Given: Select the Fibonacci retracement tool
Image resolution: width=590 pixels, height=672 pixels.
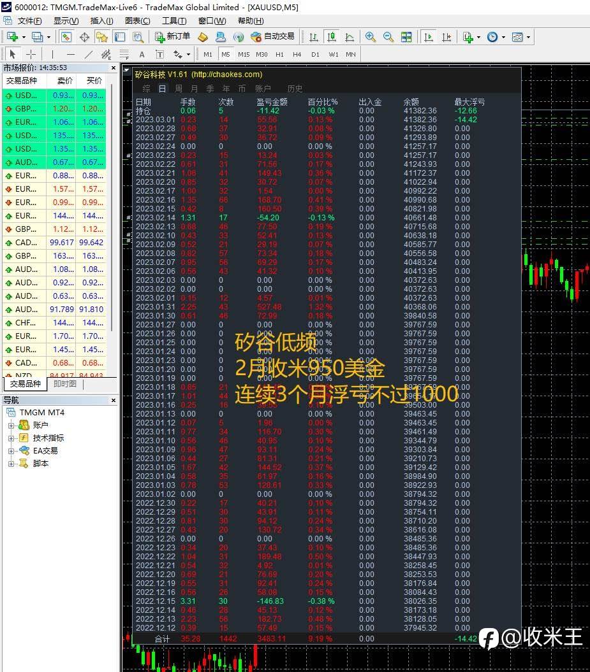Looking at the screenshot, I should point(124,54).
